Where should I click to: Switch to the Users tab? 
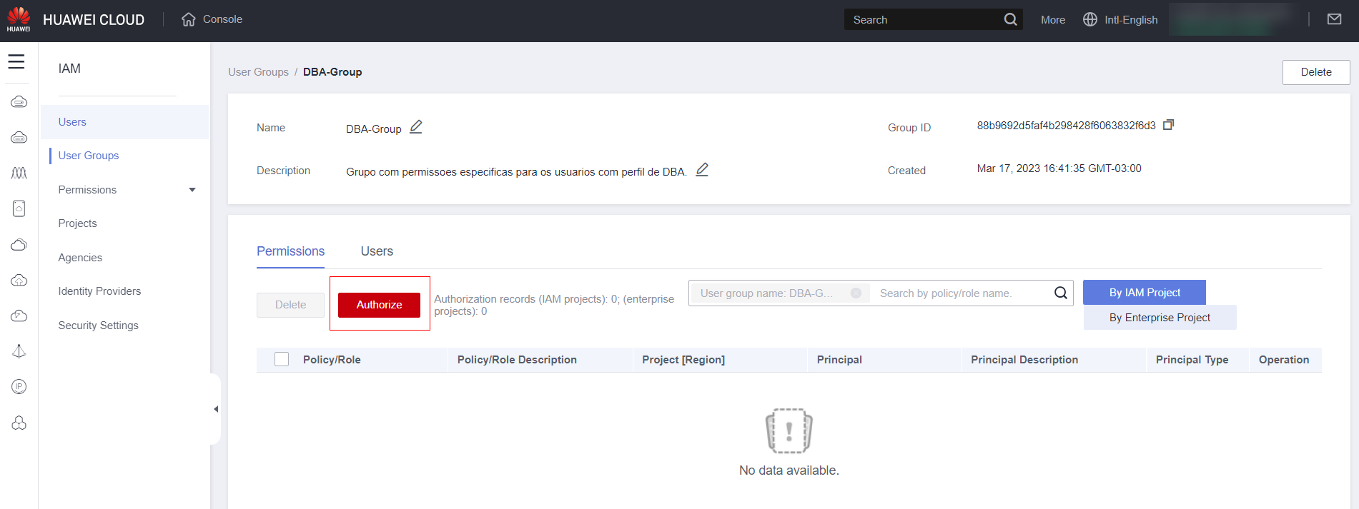(377, 251)
